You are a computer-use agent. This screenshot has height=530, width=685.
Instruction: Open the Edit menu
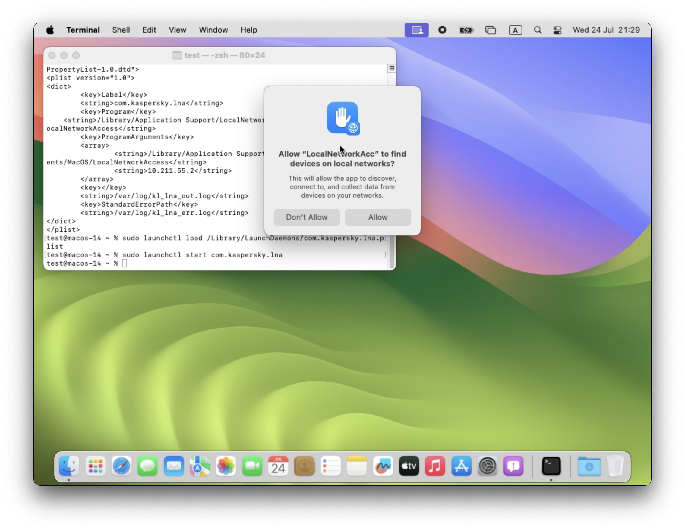tap(149, 30)
